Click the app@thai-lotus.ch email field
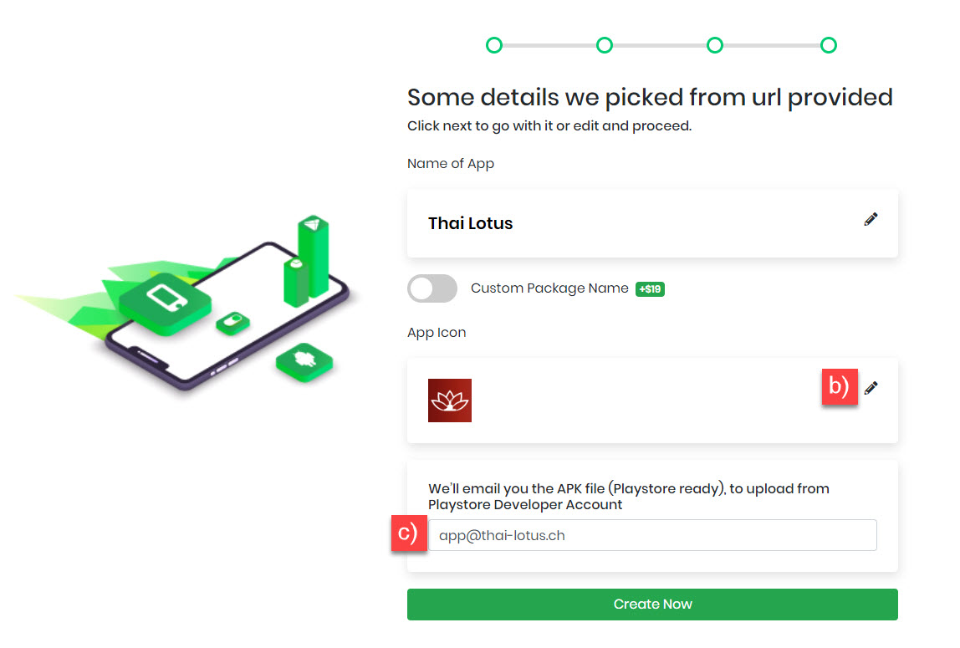This screenshot has height=648, width=960. (x=652, y=535)
